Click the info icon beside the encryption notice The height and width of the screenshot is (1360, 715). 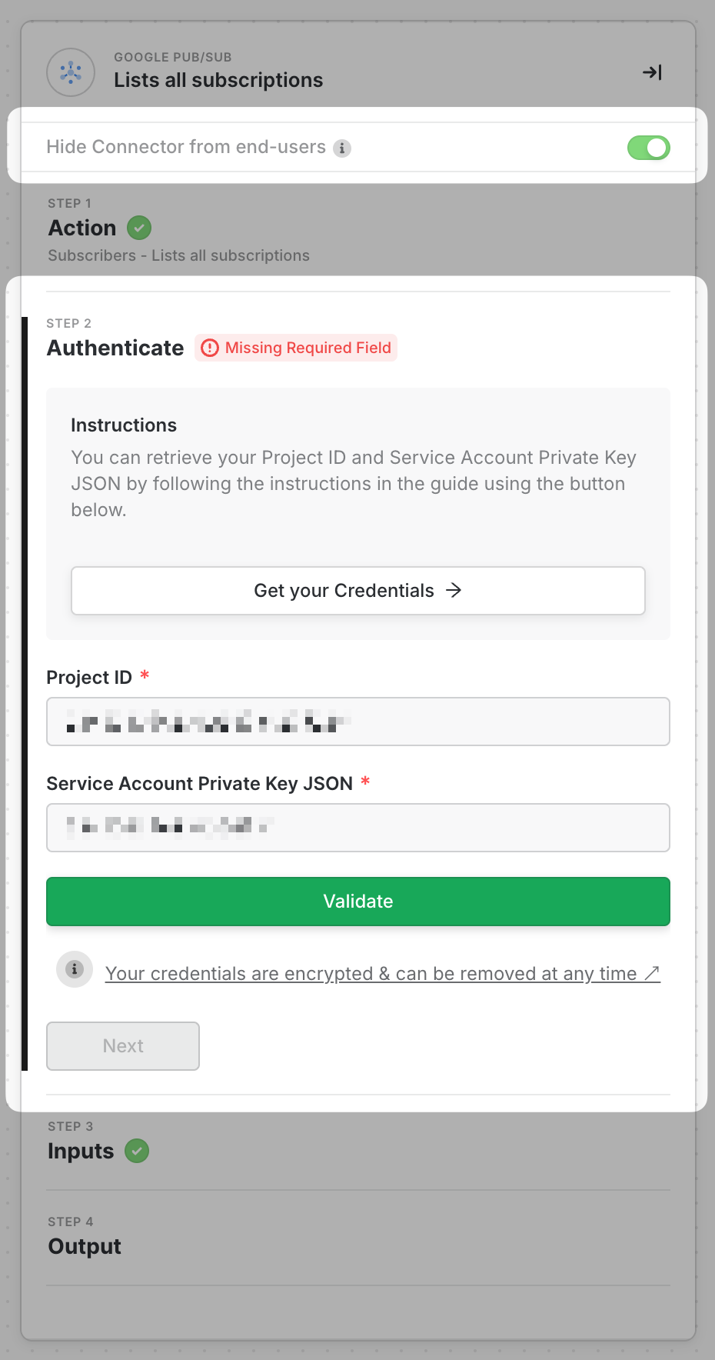pyautogui.click(x=75, y=969)
